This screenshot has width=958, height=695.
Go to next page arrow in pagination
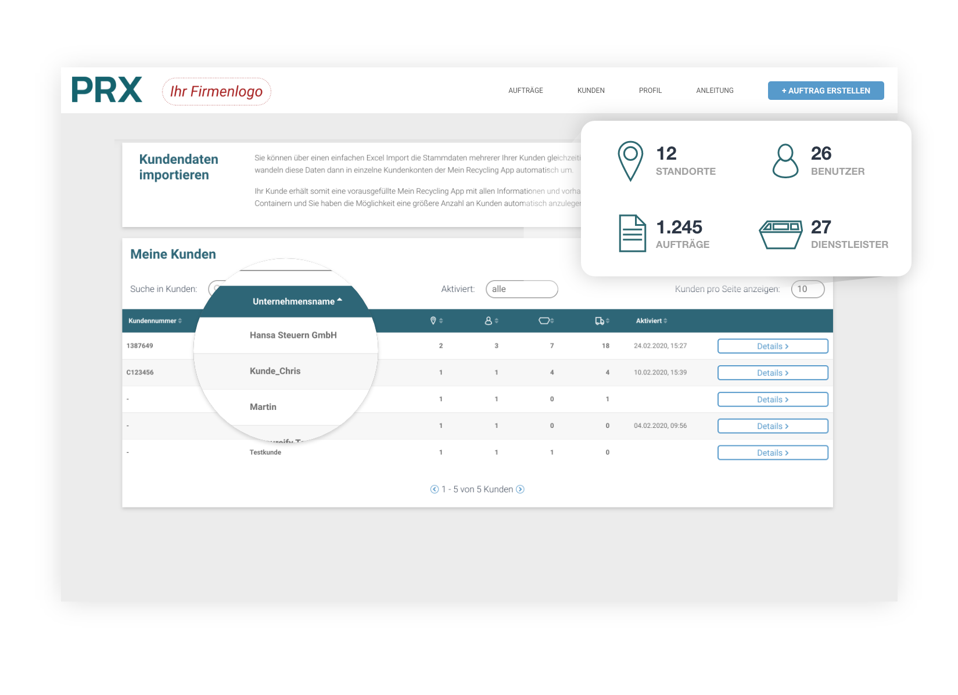(521, 489)
